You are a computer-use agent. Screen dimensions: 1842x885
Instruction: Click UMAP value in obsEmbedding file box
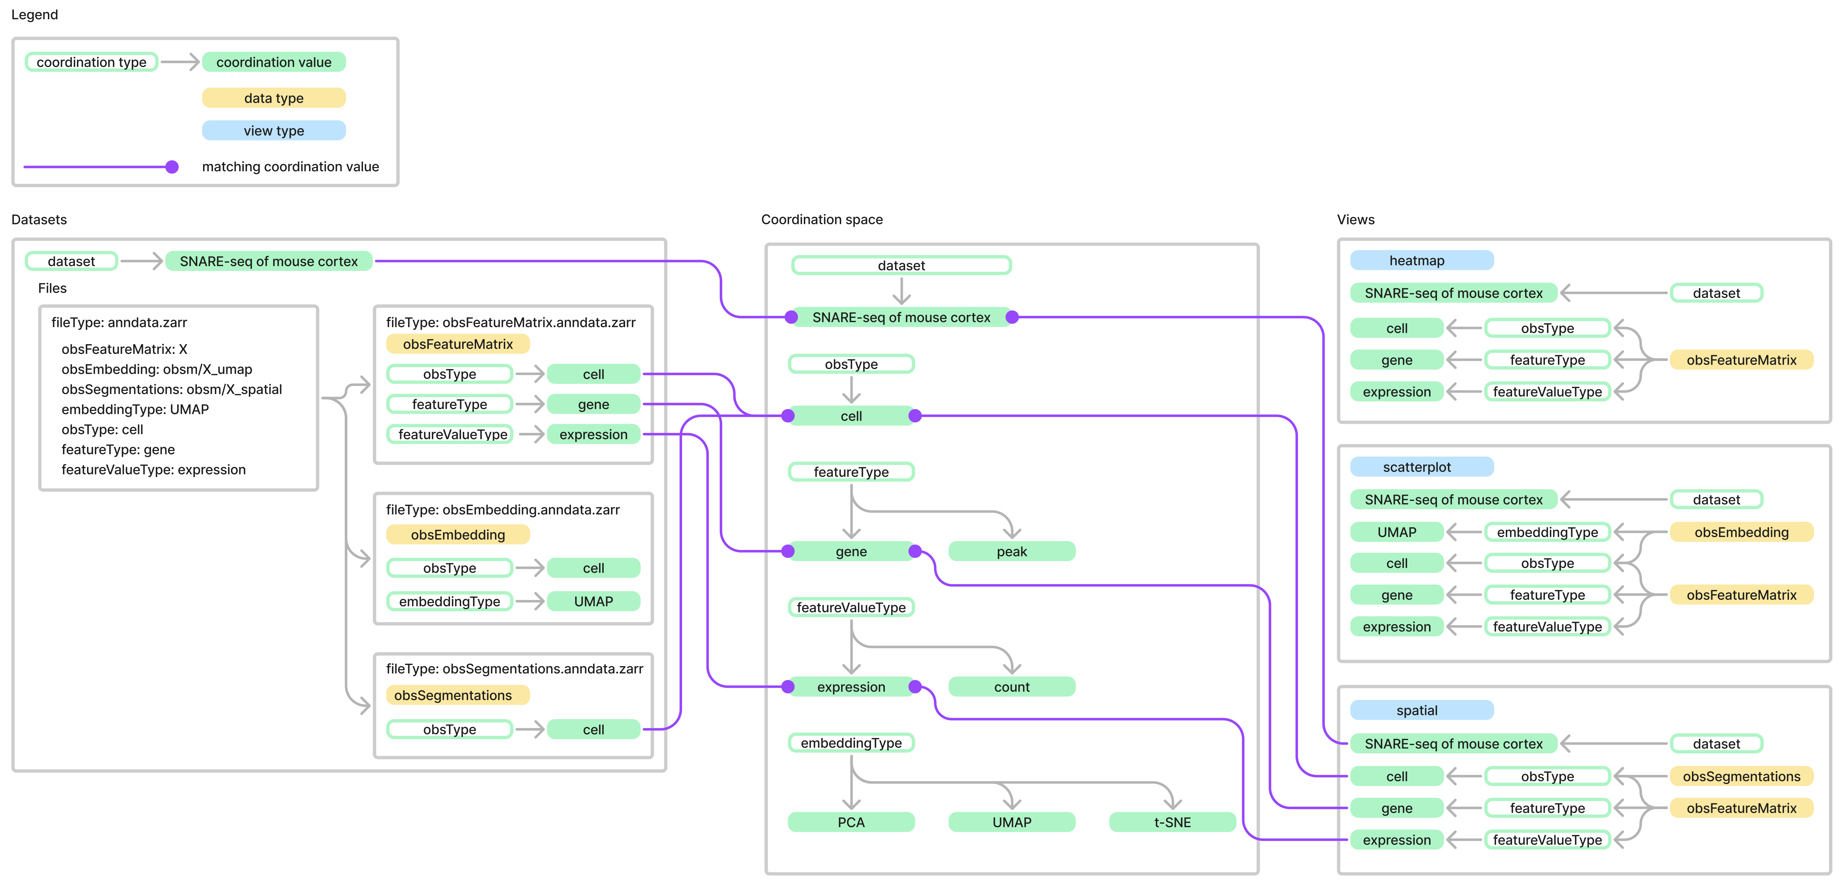pos(593,601)
